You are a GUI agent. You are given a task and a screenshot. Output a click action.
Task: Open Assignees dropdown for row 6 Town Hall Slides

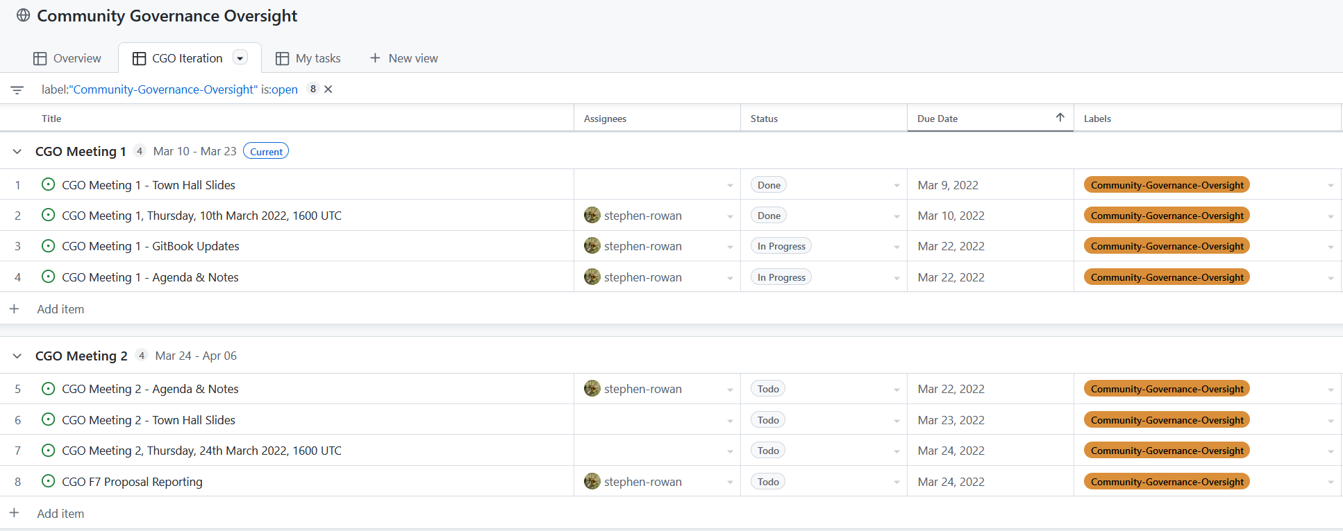[730, 421]
